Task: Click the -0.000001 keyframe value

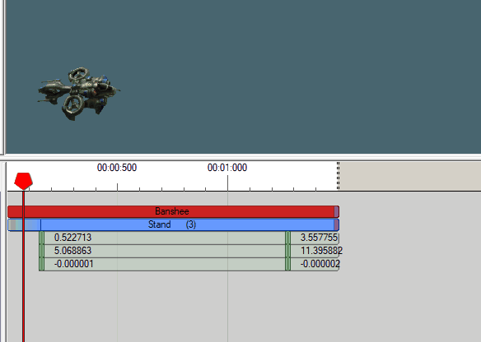Action: coord(73,264)
